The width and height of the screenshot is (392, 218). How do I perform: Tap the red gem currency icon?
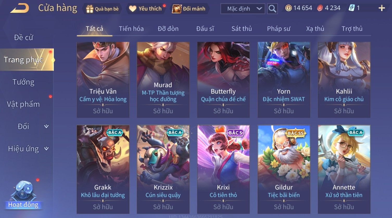(x=320, y=8)
